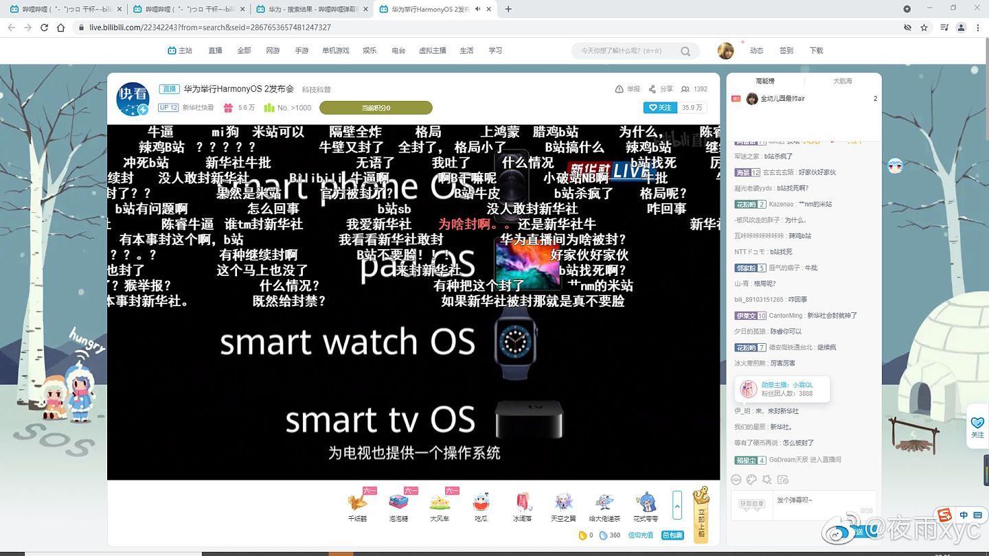Bookmark this page with the star icon
This screenshot has height=556, width=989.
[924, 27]
